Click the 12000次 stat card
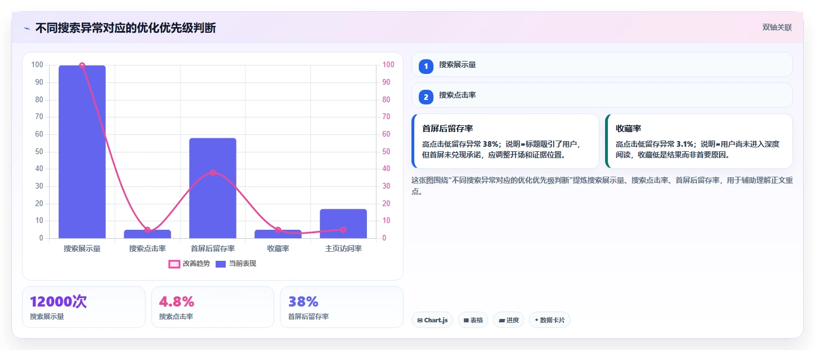This screenshot has height=350, width=815. click(x=84, y=307)
